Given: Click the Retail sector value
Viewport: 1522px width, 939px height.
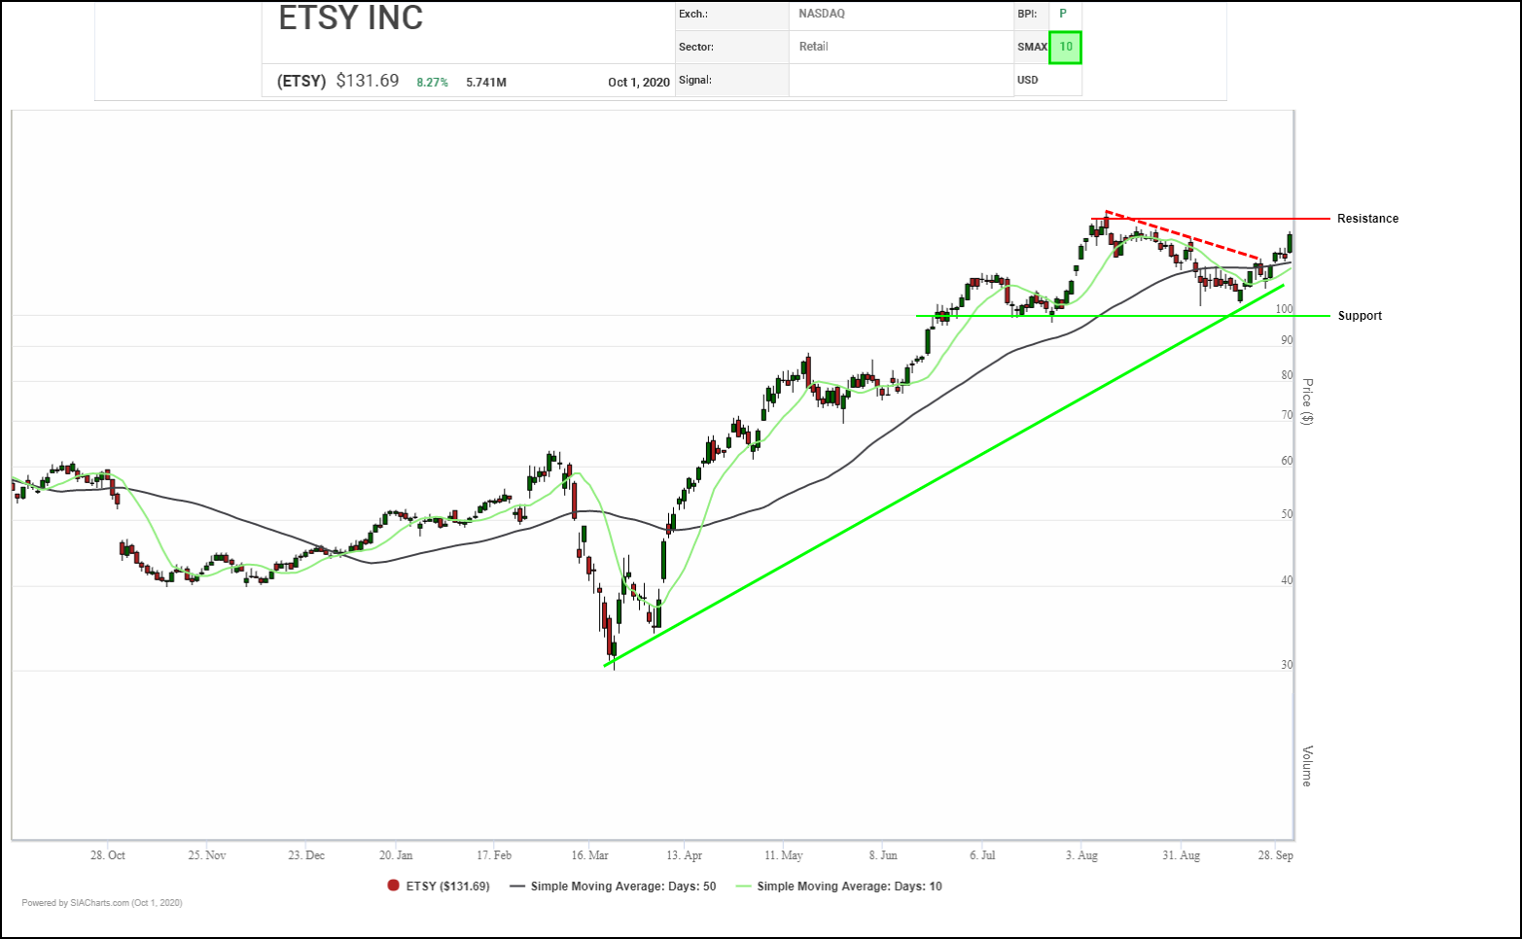Looking at the screenshot, I should (x=814, y=47).
